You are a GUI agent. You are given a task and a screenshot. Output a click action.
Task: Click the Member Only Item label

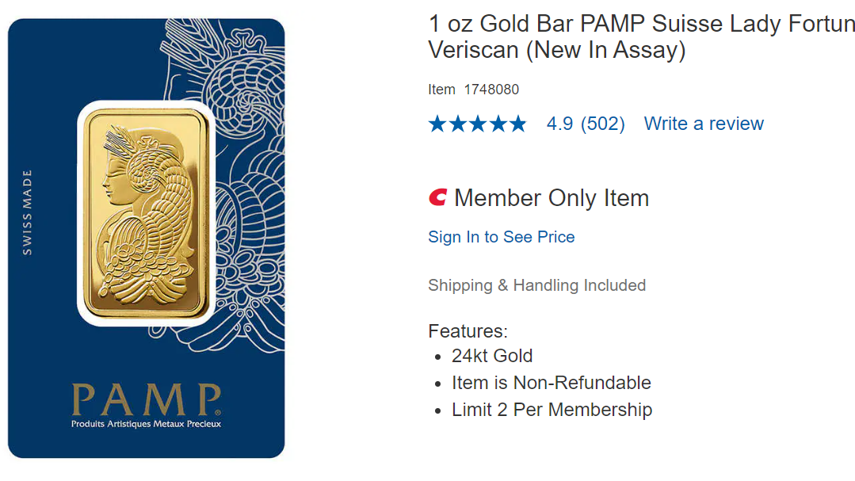(x=551, y=197)
